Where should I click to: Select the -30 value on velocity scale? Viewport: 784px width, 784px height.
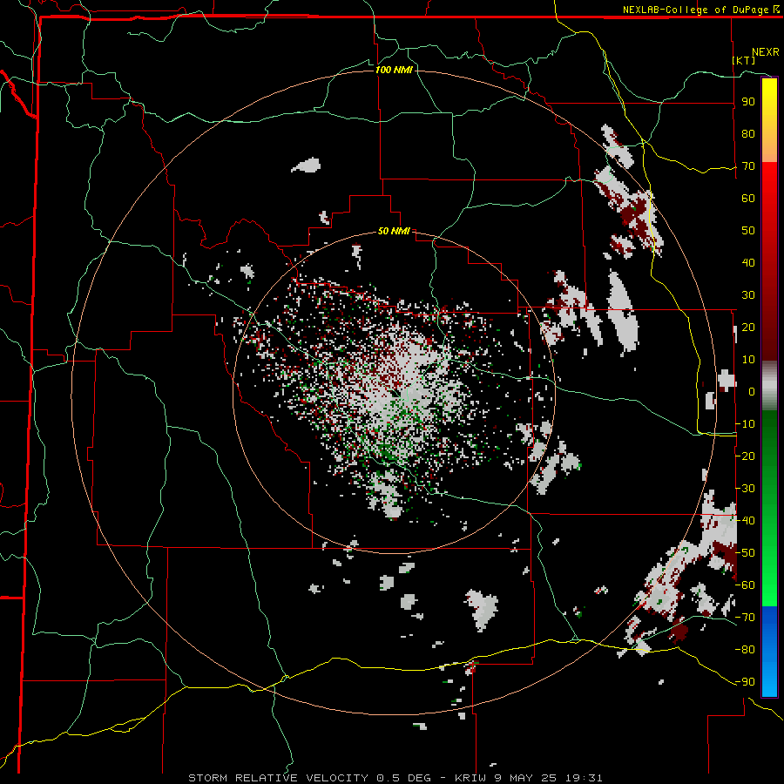[745, 489]
